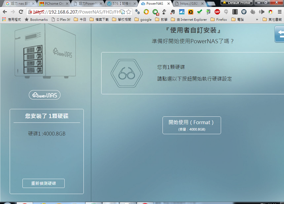The image size is (284, 204).
Task: Open the Apps shortcut in bookmarks bar
Action: (12, 20)
